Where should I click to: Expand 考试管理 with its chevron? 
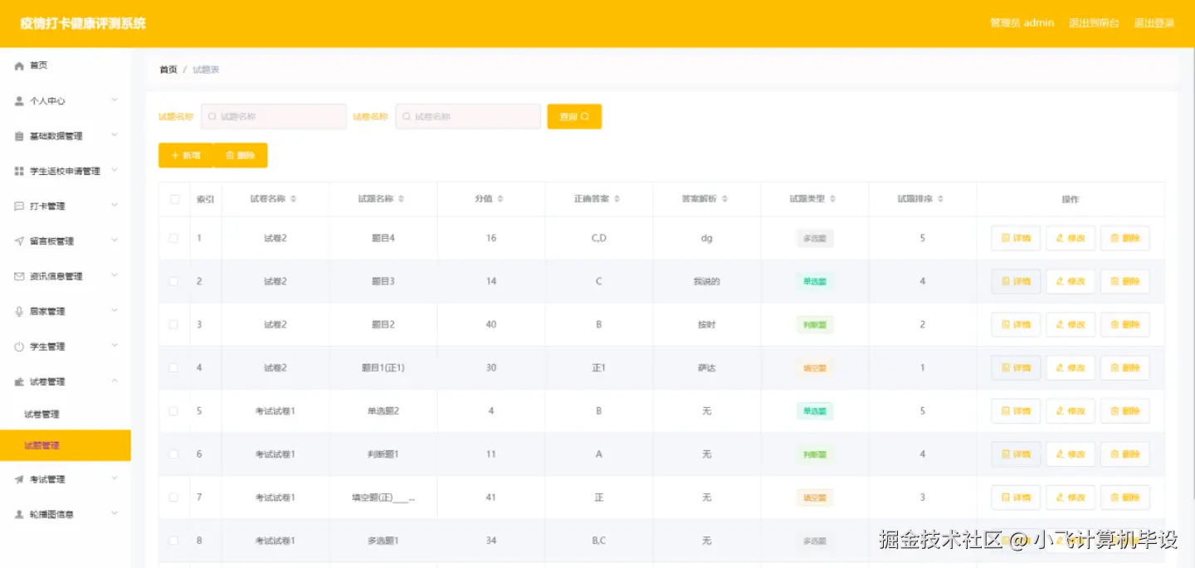coord(115,478)
